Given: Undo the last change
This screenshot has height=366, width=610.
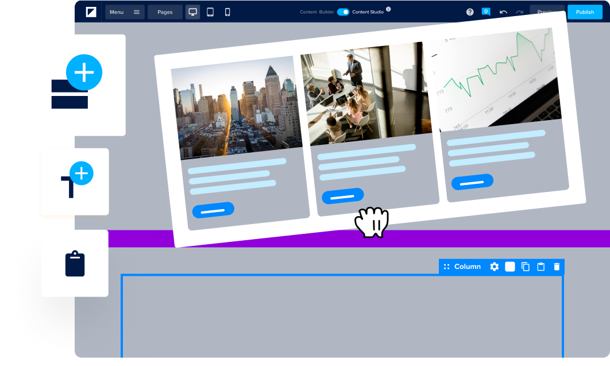Looking at the screenshot, I should click(504, 12).
